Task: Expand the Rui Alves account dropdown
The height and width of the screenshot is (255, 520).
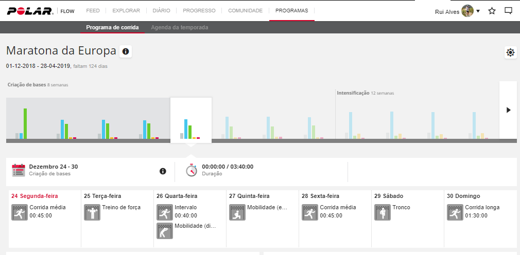Action: [x=478, y=11]
